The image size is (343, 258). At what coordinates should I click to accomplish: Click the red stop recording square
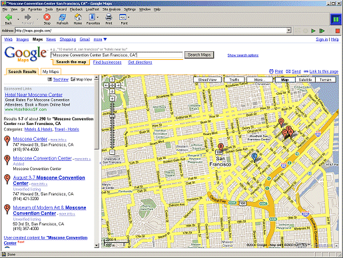tap(338, 31)
